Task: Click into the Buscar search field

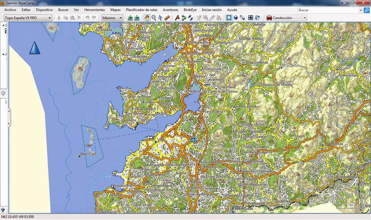Action: (x=328, y=10)
